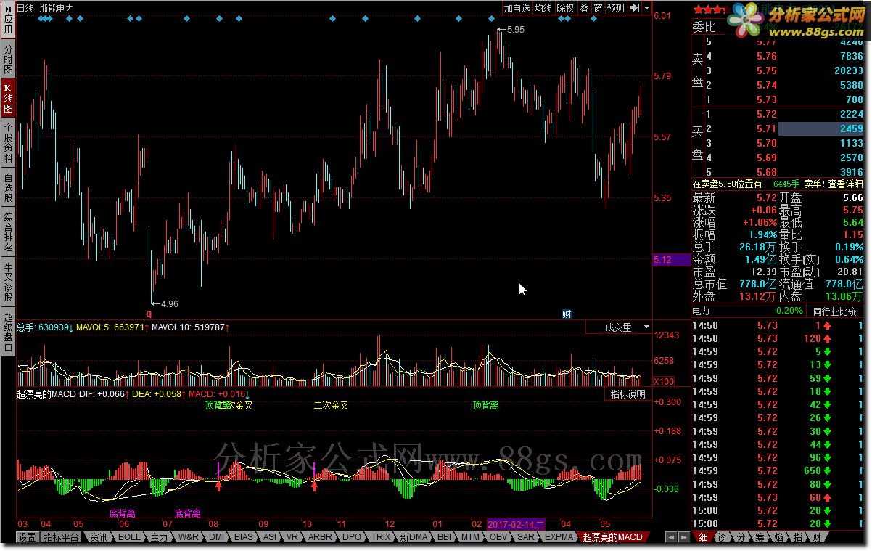Switch indicator to W&R

(x=189, y=537)
